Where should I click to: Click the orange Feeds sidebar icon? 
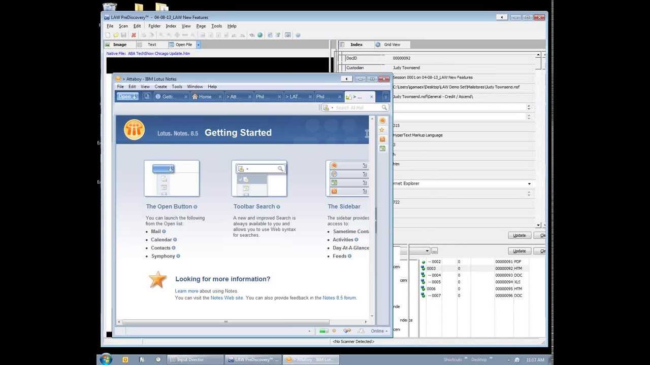[x=382, y=139]
